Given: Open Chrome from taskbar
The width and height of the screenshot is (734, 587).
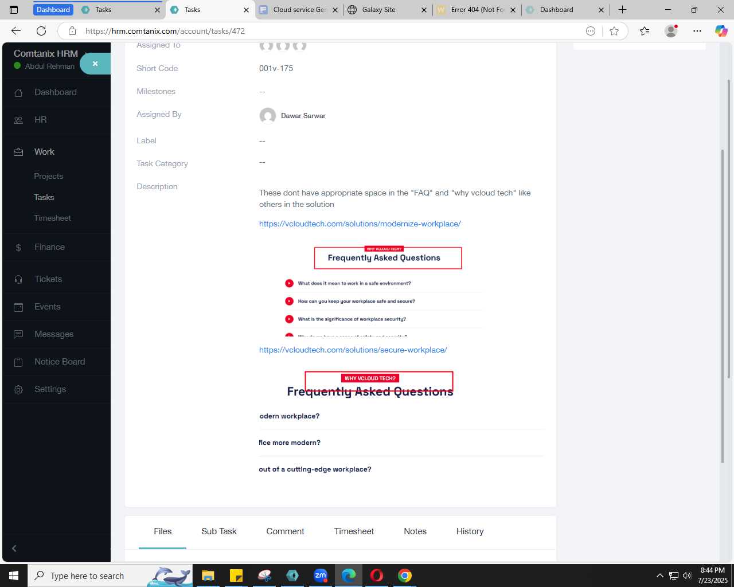Looking at the screenshot, I should [x=405, y=576].
